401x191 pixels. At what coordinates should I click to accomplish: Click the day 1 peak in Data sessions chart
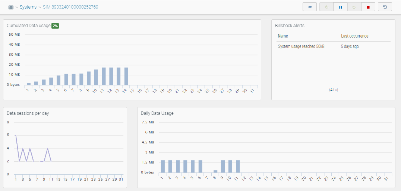pos(16,135)
